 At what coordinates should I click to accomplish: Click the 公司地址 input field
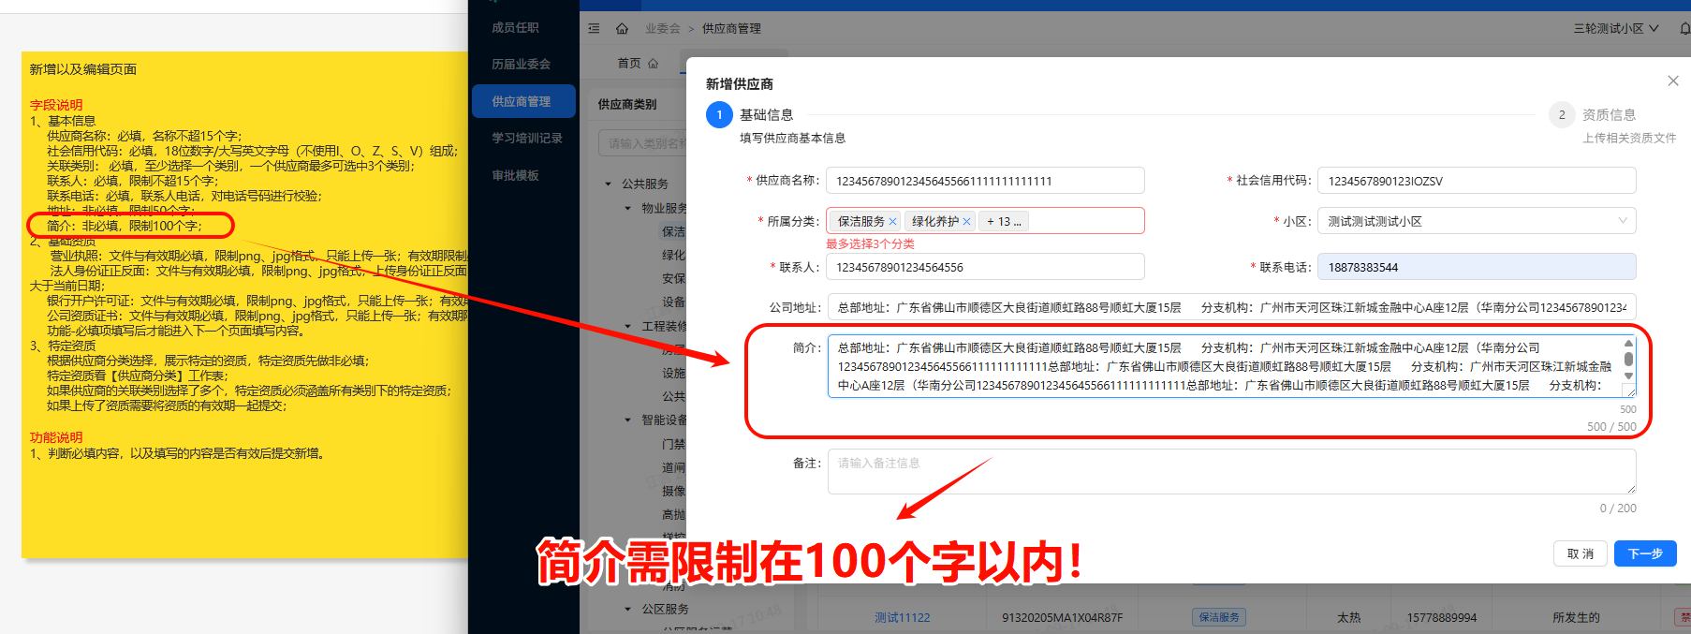pos(1232,307)
